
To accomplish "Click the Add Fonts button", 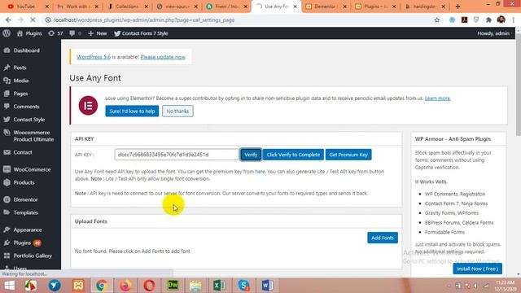I will pos(383,238).
